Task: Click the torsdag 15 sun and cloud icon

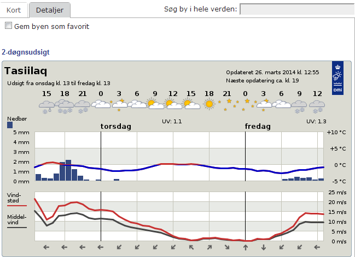Action: (x=191, y=104)
